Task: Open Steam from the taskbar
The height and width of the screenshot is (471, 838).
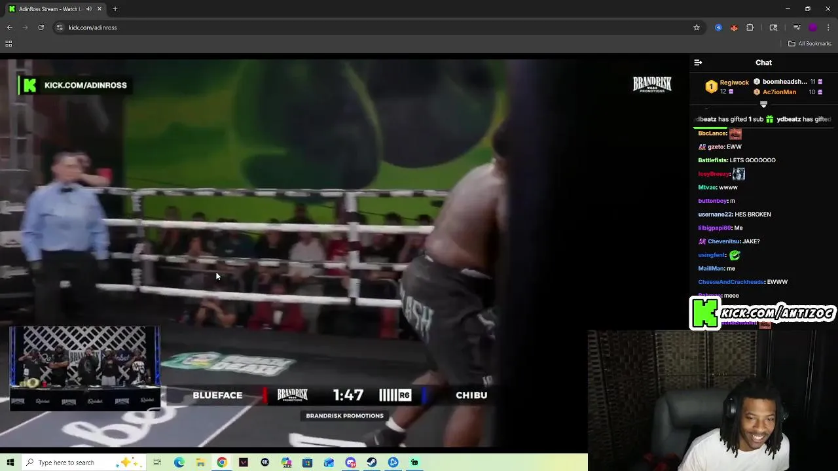Action: [x=371, y=462]
